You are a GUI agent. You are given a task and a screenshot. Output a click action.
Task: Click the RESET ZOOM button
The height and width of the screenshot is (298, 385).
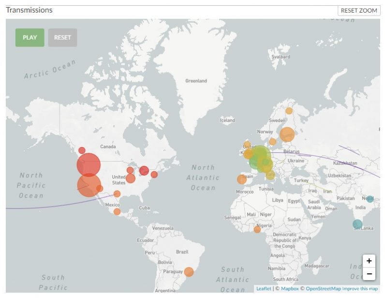pyautogui.click(x=359, y=11)
